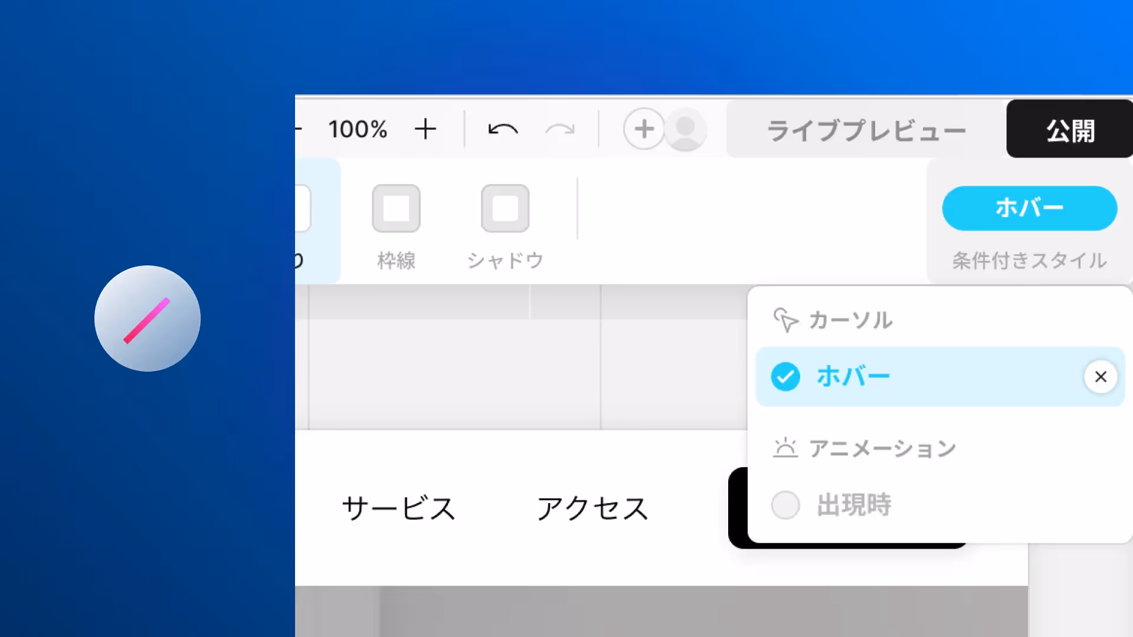Screen dimensions: 1133x637
Task: Click the 100% zoom level value
Action: [x=358, y=129]
